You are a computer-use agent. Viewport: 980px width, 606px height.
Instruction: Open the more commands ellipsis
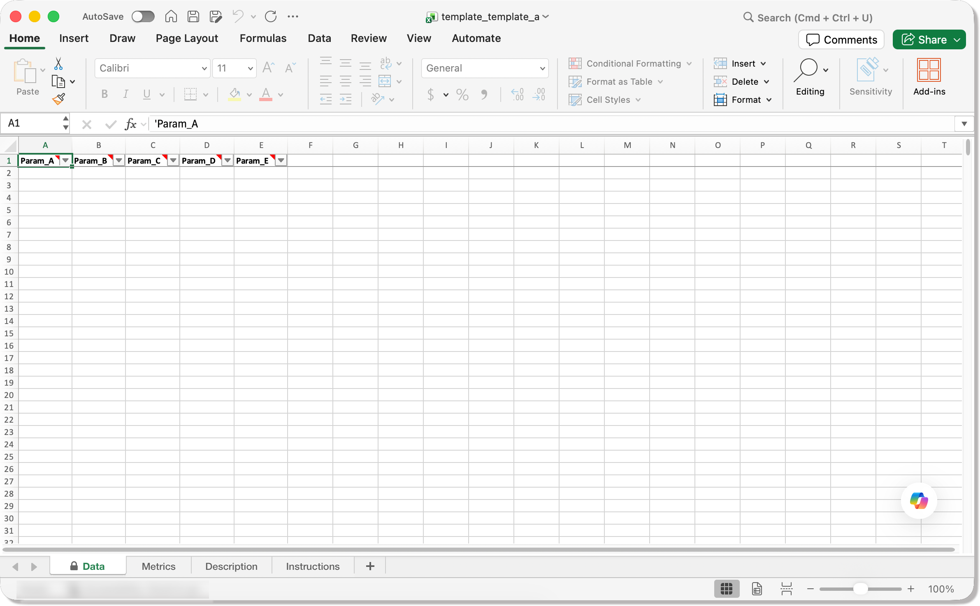pos(293,16)
